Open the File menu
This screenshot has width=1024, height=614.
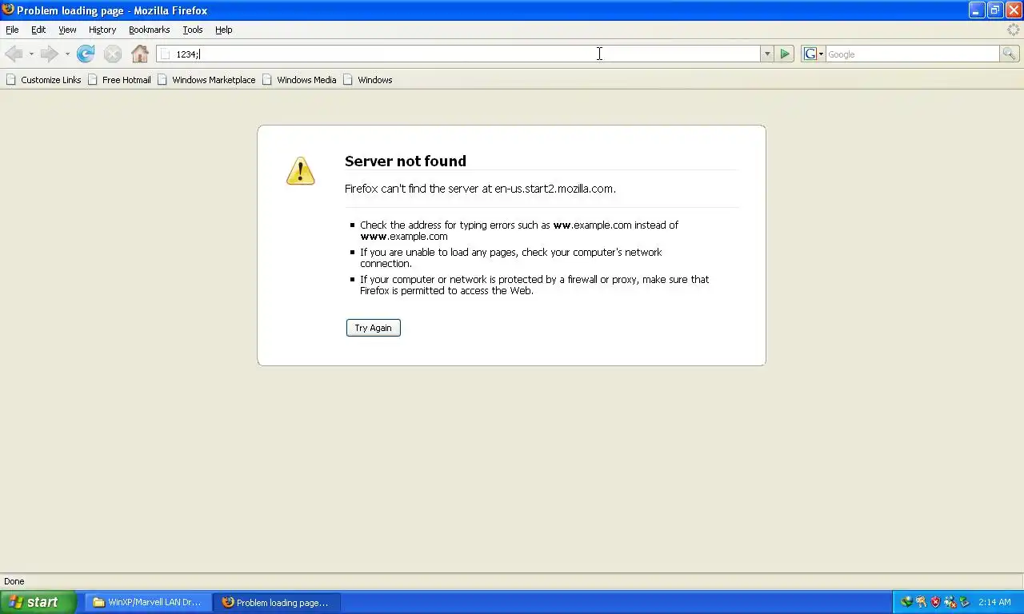click(12, 30)
